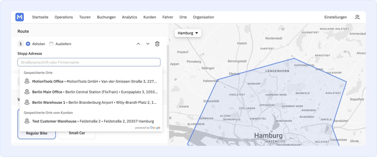
Task: Open the Hamburg region dropdown
Action: 188,33
